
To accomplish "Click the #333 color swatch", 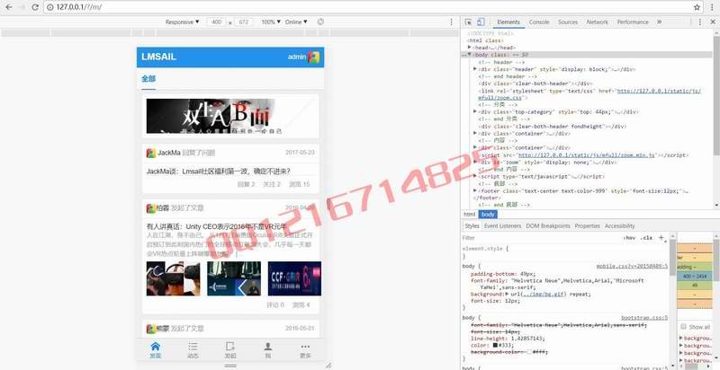I will 496,345.
